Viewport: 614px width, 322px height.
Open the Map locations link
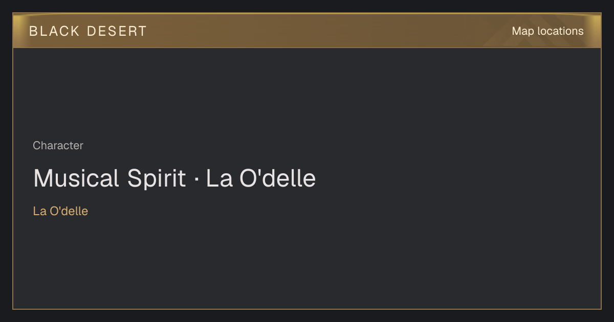pos(547,31)
